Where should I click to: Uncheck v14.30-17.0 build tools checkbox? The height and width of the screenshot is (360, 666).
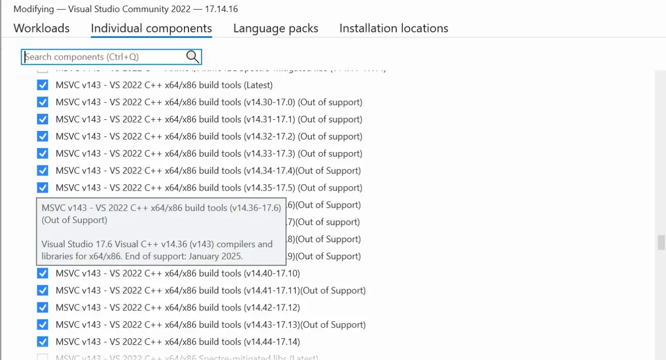[42, 102]
